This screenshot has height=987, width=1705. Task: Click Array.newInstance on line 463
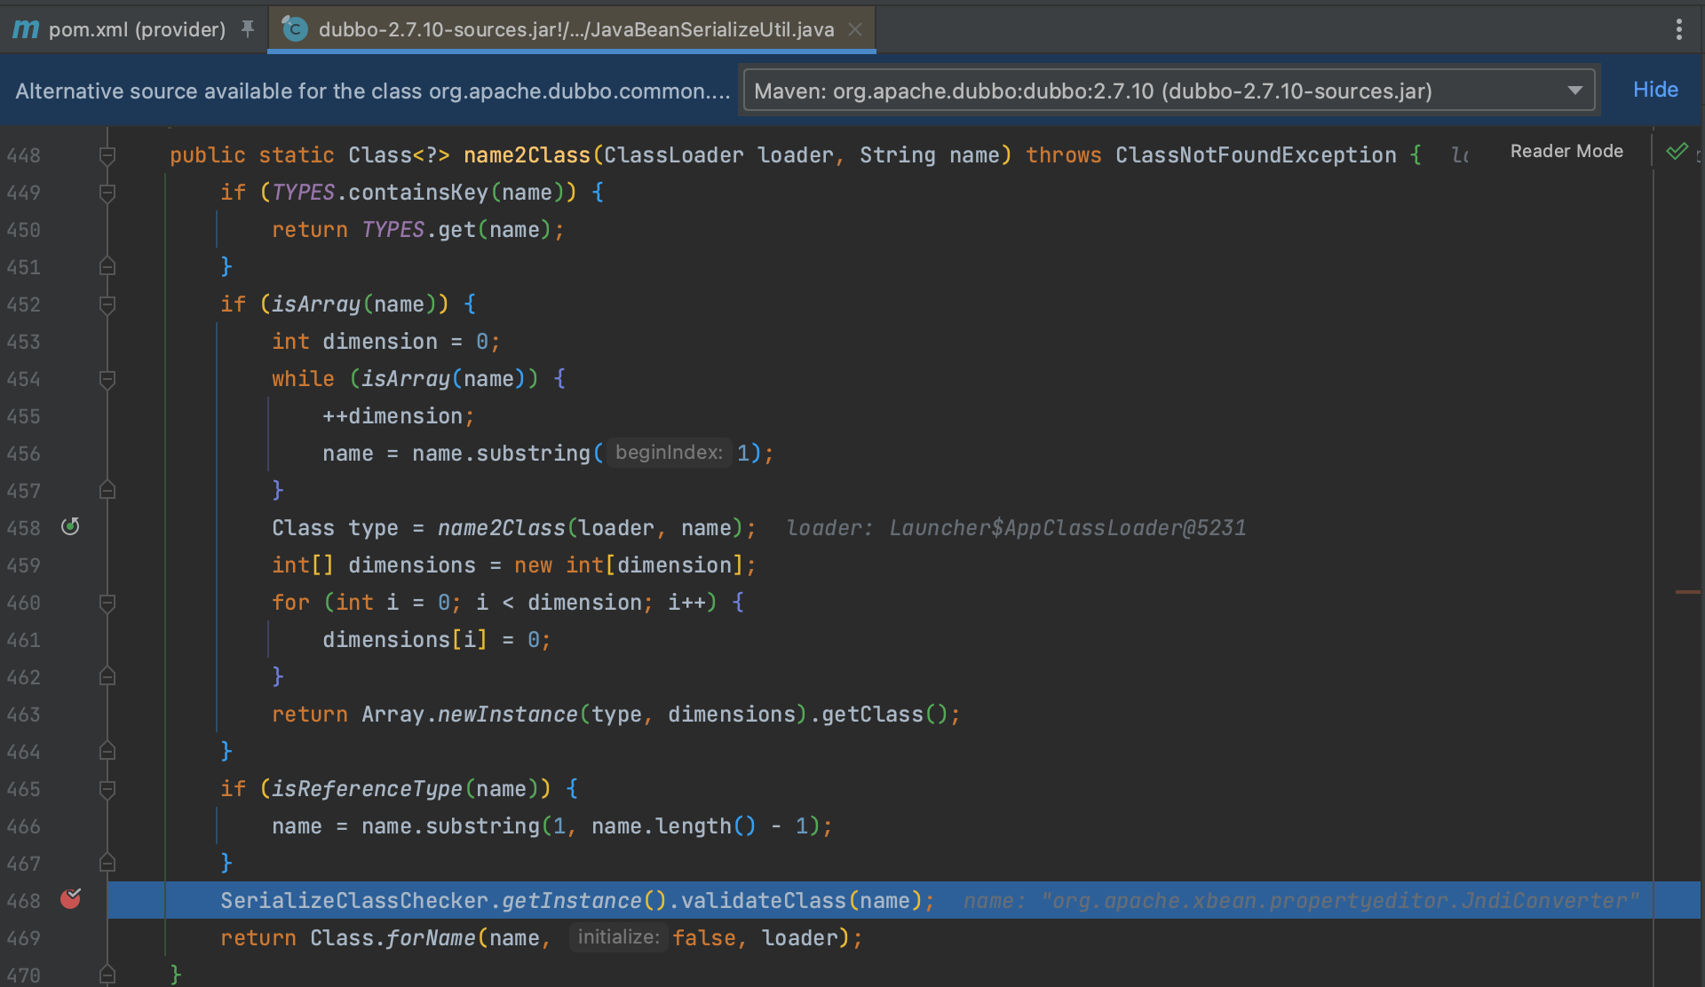coord(470,715)
